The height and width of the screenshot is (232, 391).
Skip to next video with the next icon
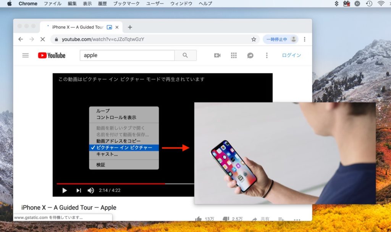pyautogui.click(x=79, y=190)
